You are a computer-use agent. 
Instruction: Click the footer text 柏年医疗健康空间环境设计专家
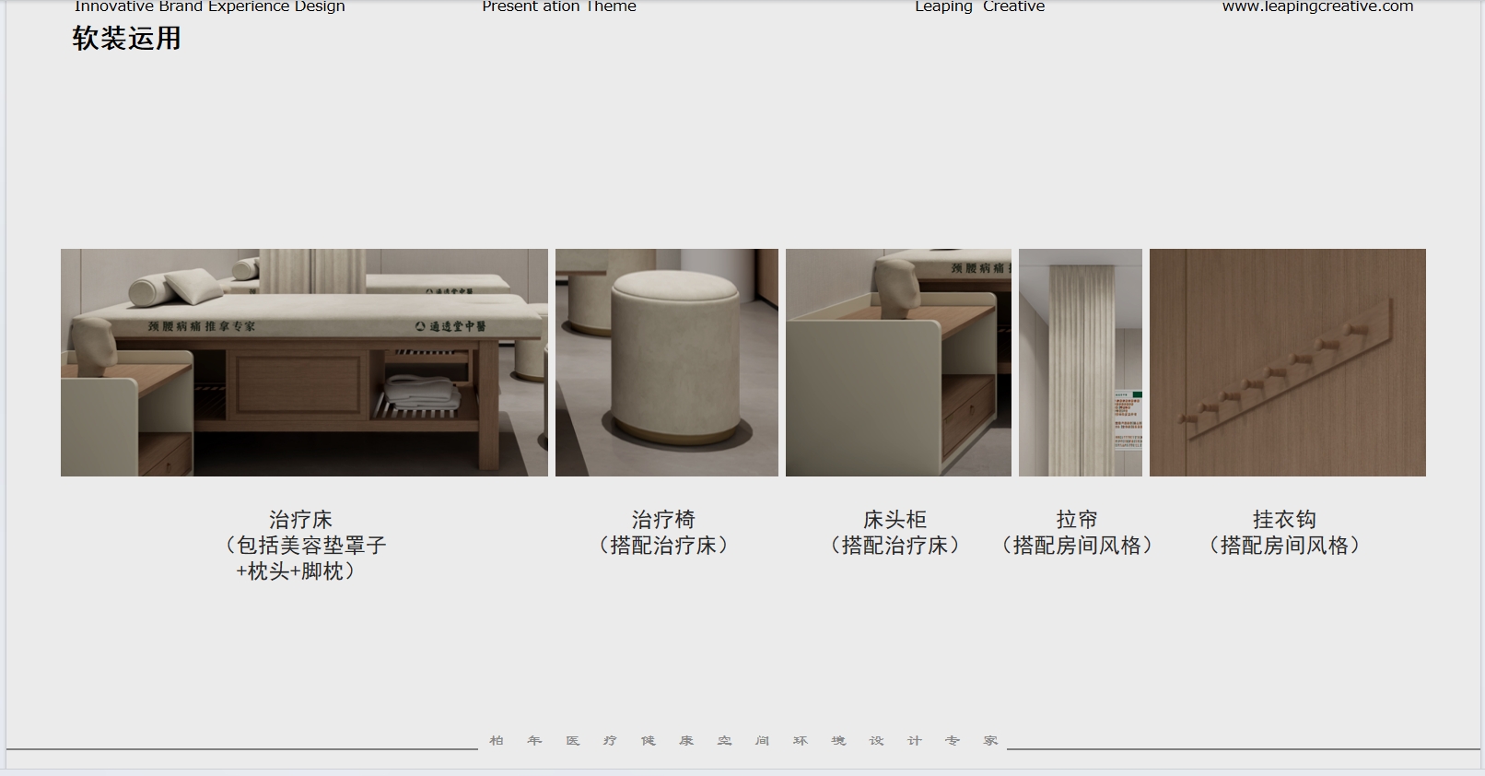(x=742, y=741)
